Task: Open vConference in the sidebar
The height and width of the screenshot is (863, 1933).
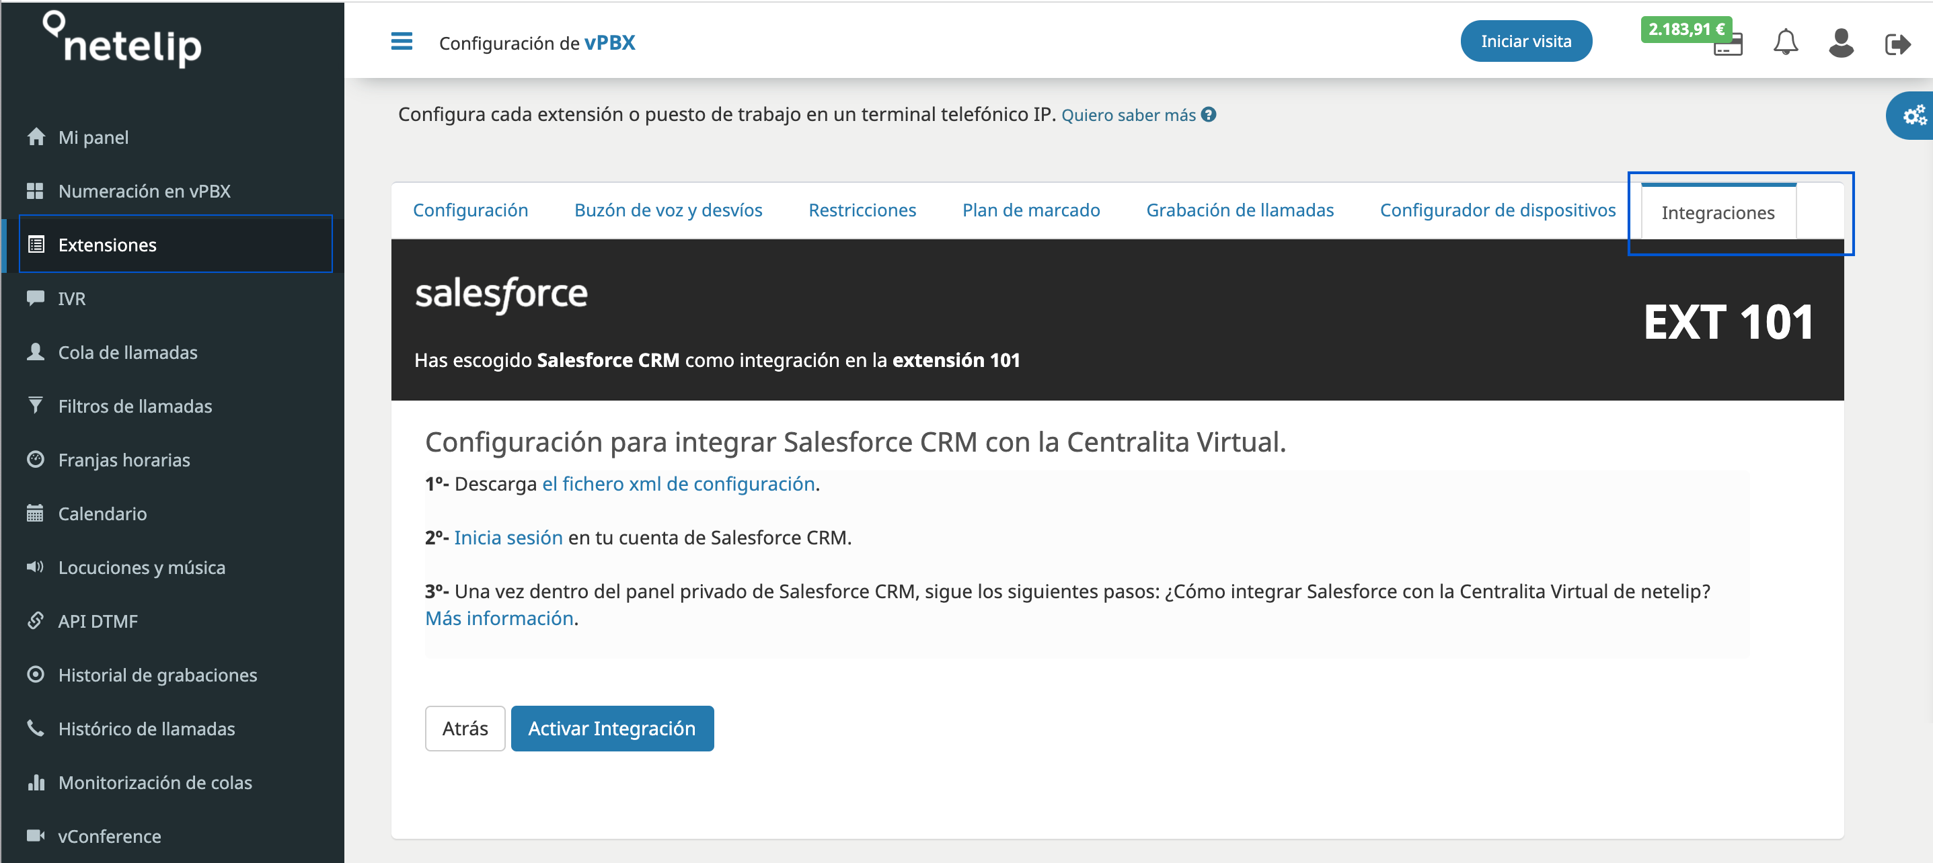Action: (x=110, y=836)
